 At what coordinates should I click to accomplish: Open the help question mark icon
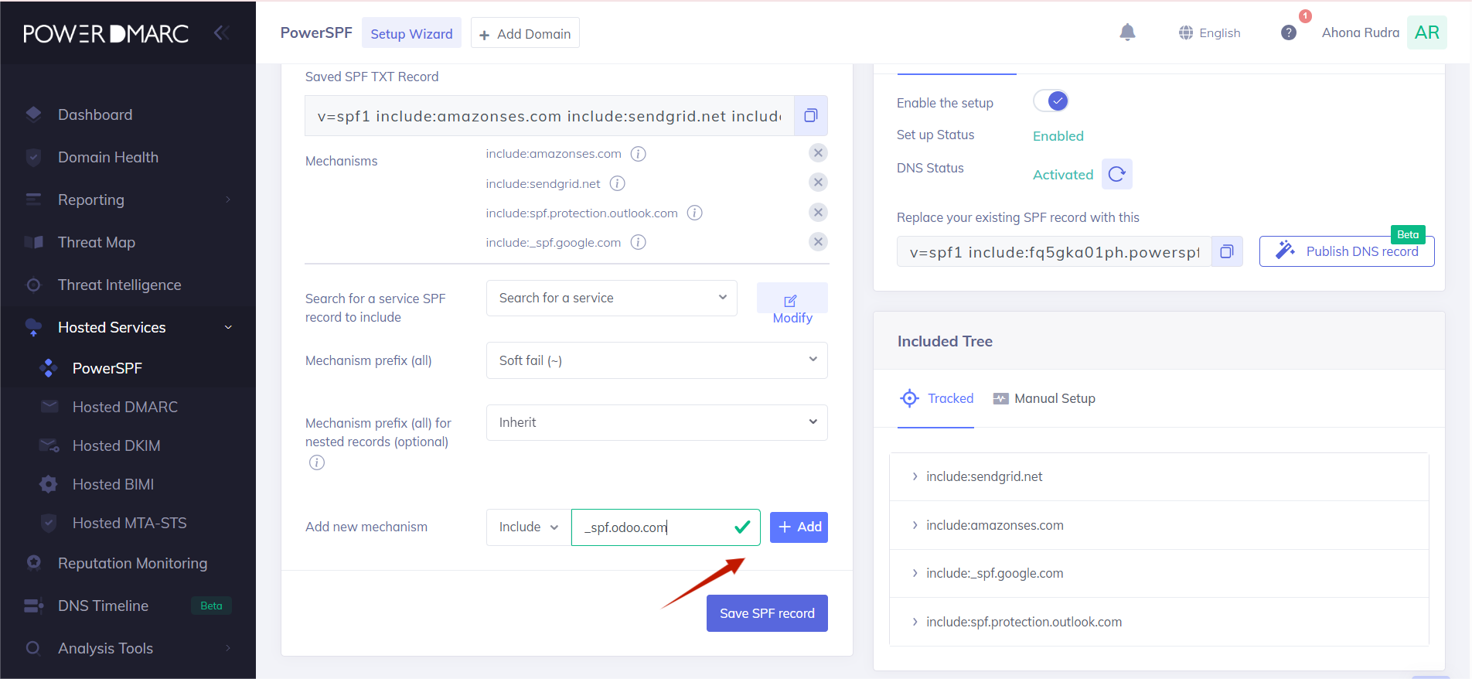[1288, 32]
